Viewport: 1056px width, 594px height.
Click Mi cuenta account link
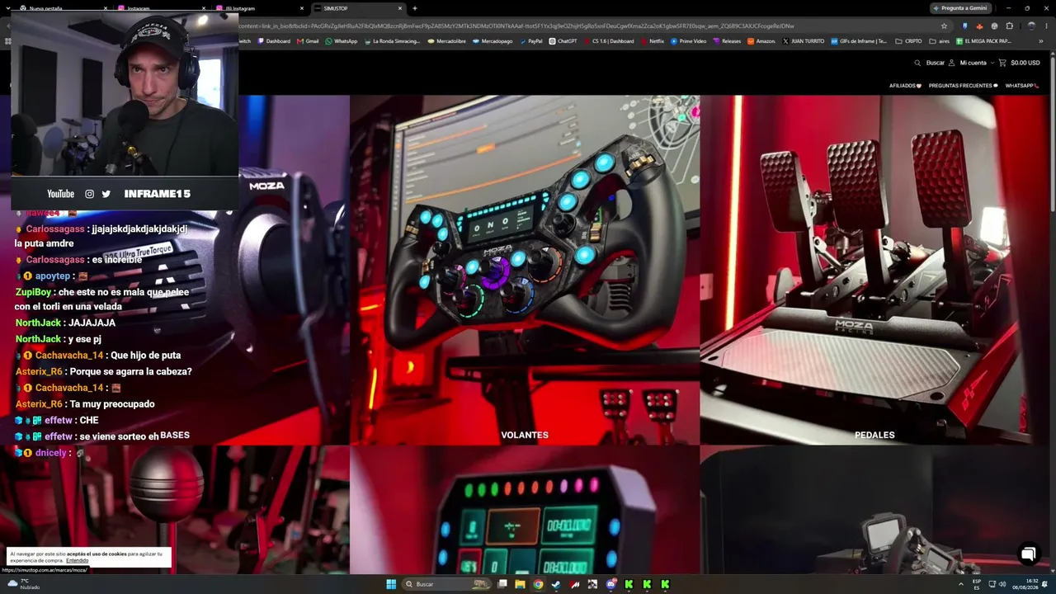pos(973,63)
